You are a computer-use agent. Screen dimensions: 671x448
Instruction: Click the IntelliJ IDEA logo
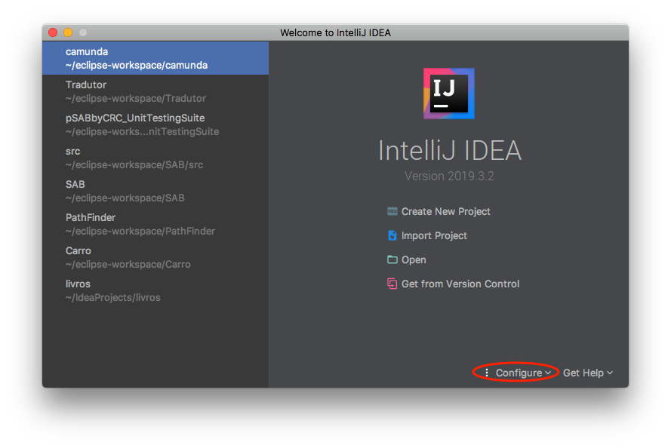click(448, 94)
